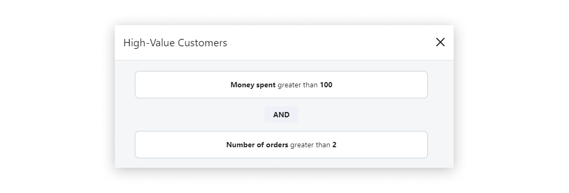The height and width of the screenshot is (193, 569).
Task: Click the word than before 2
Action: click(x=323, y=145)
